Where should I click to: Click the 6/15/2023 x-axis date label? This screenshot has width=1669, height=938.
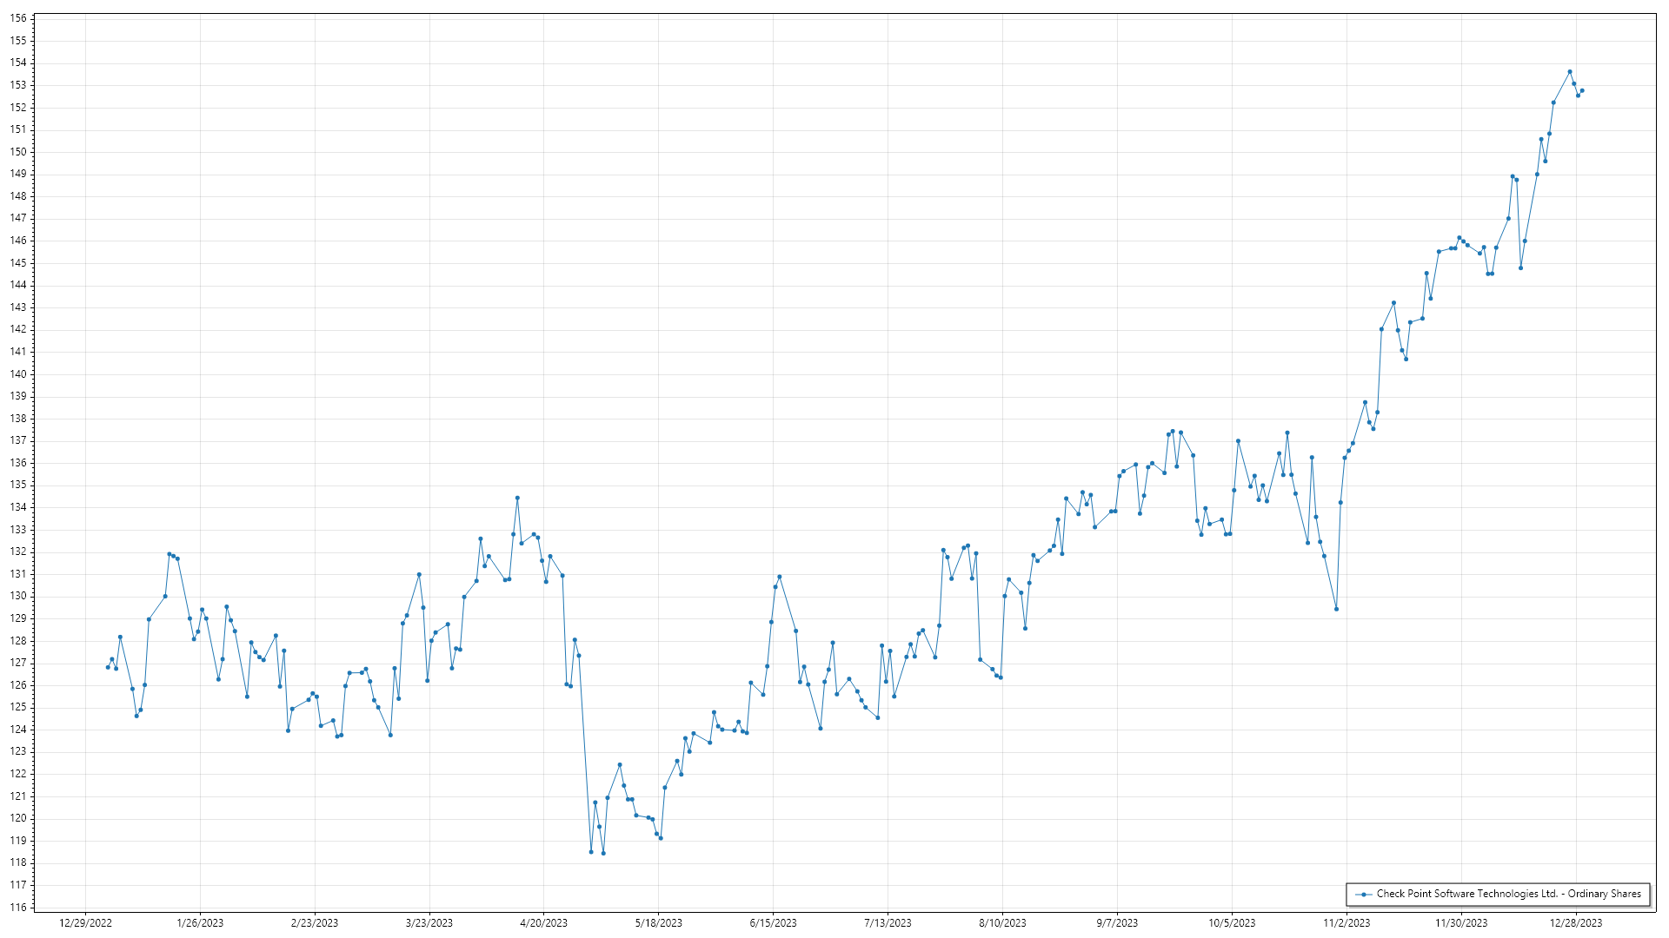[x=773, y=922]
